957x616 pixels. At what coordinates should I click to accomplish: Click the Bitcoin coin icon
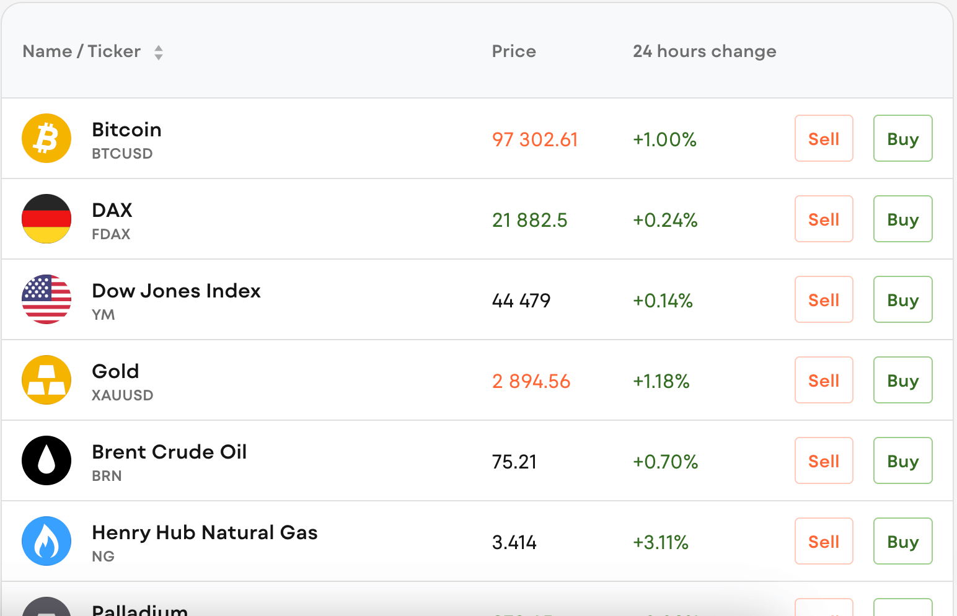point(46,138)
